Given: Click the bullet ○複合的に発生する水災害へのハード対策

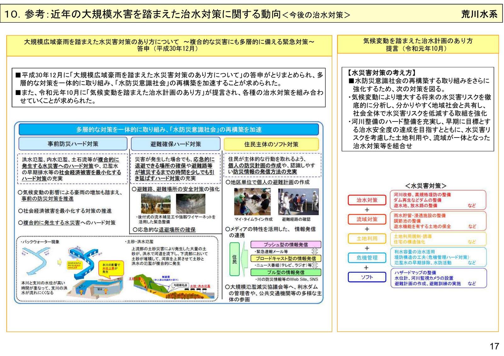Looking at the screenshot, I should [66, 223].
